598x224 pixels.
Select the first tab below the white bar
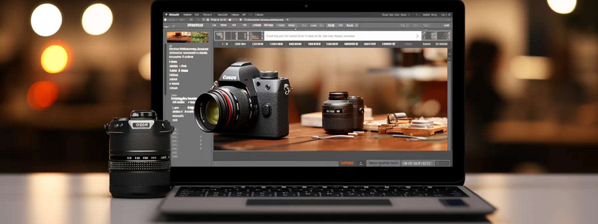click(x=225, y=44)
